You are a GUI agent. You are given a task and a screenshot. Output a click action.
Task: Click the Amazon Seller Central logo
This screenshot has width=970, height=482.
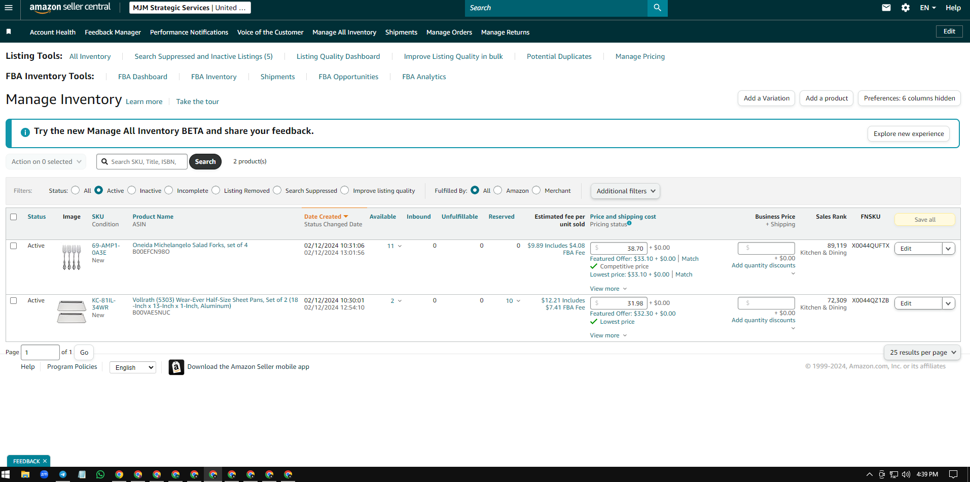70,8
